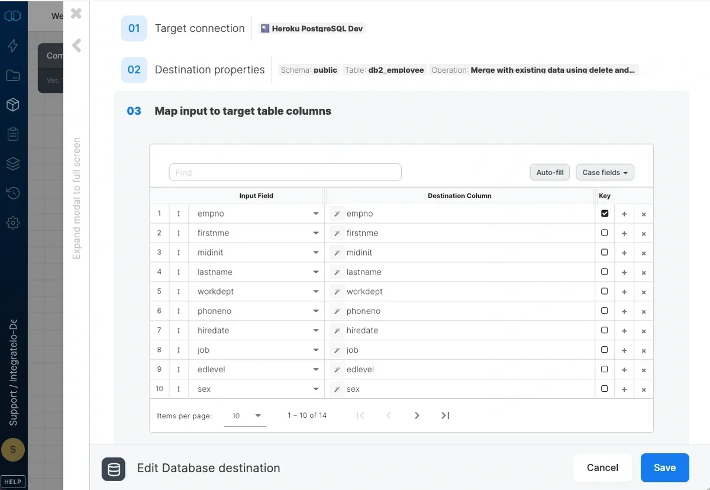The height and width of the screenshot is (490, 710).
Task: Select the layers stack icon in sidebar
Action: (13, 163)
